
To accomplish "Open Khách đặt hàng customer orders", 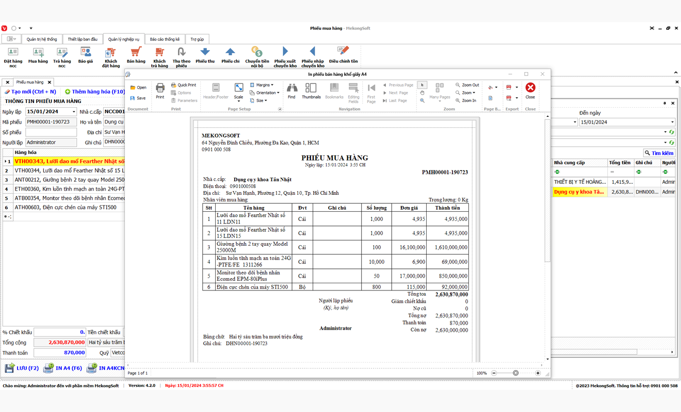I will click(110, 57).
